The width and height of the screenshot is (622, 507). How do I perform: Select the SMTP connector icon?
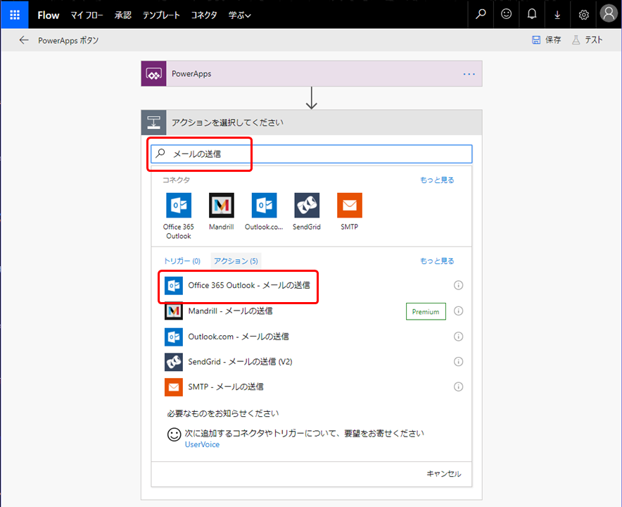tap(349, 206)
